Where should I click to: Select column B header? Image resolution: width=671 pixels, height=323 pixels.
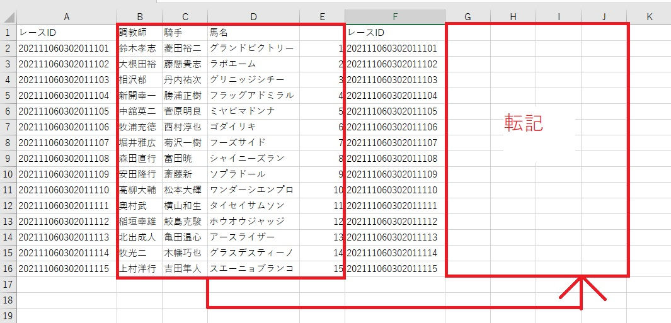pos(139,17)
